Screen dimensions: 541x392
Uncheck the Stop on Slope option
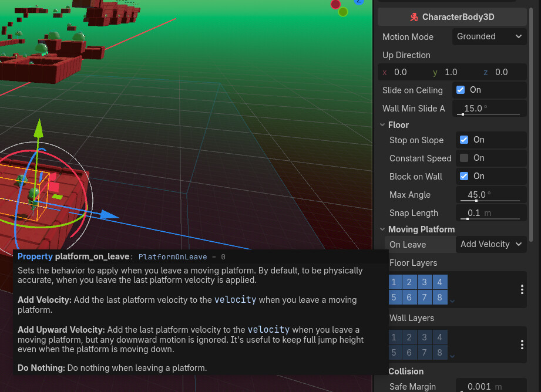point(464,140)
